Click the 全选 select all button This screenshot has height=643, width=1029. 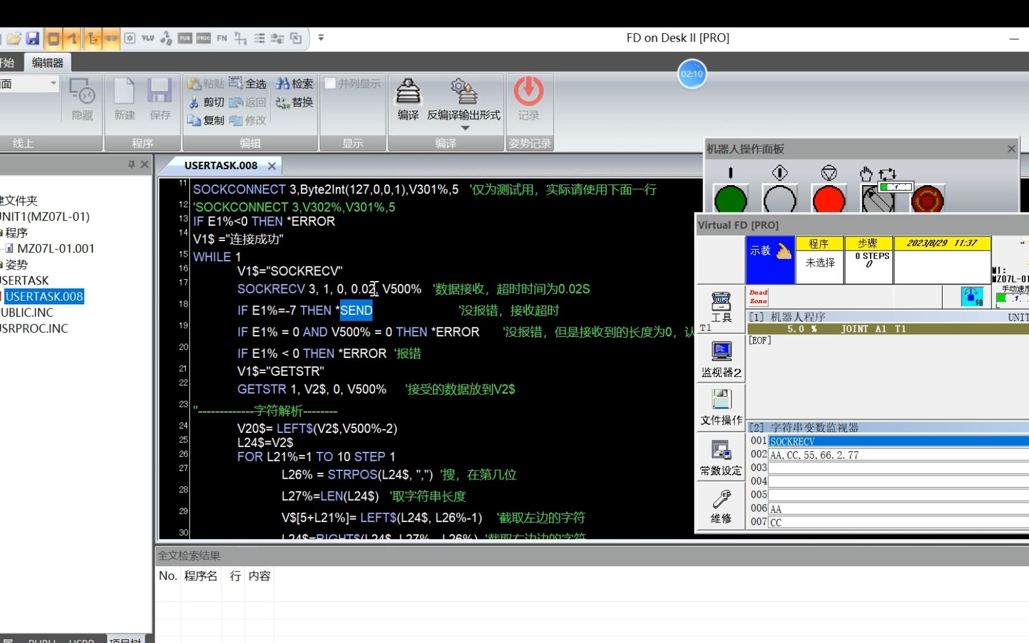tap(248, 83)
